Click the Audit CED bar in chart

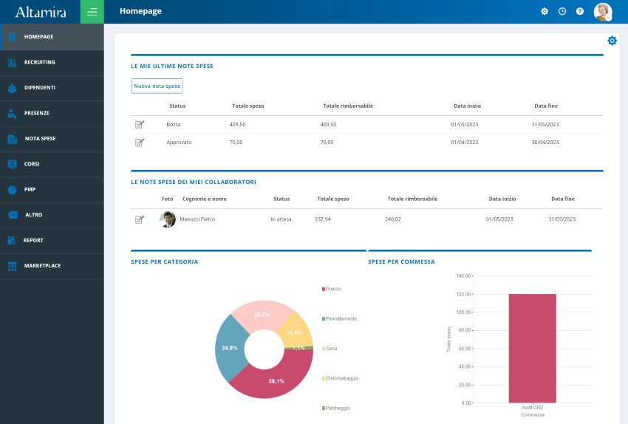tap(532, 347)
